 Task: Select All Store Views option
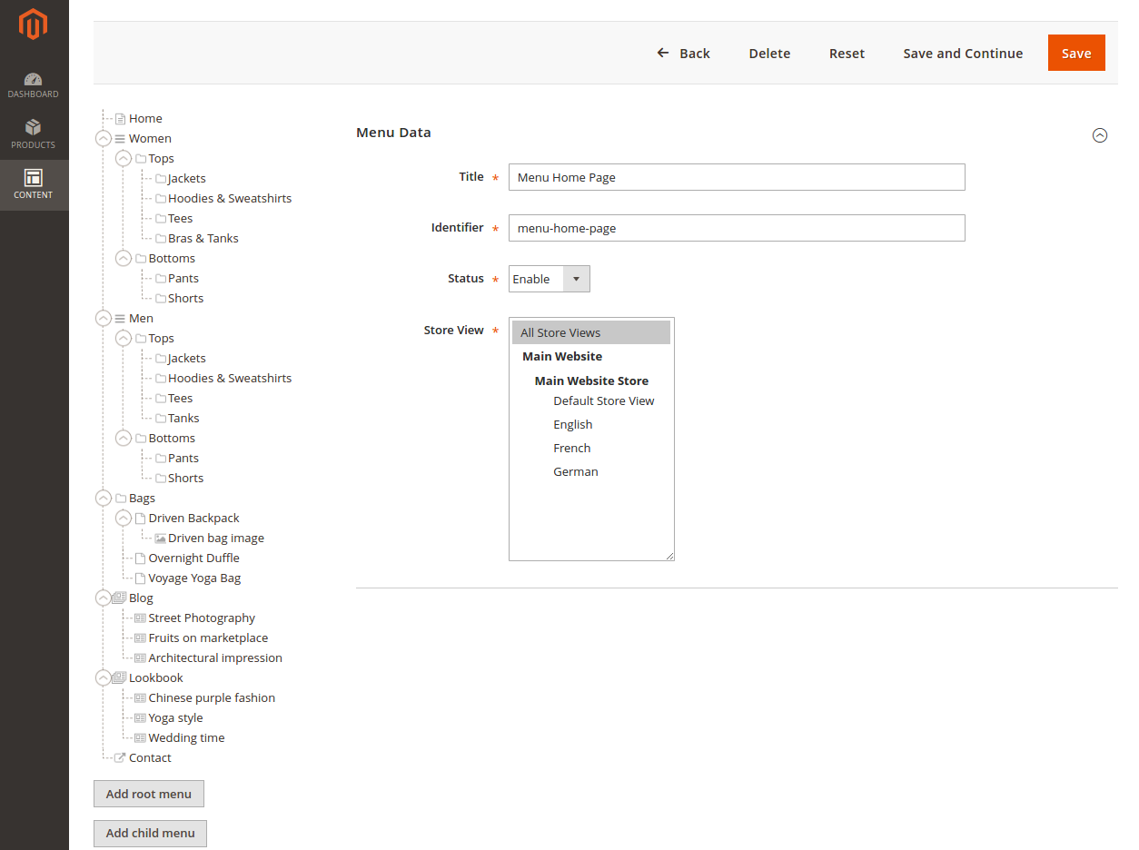[591, 332]
